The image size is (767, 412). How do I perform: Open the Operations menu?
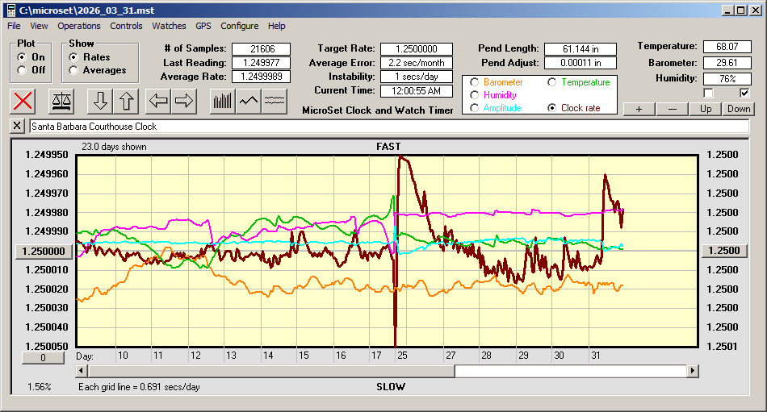[x=79, y=26]
